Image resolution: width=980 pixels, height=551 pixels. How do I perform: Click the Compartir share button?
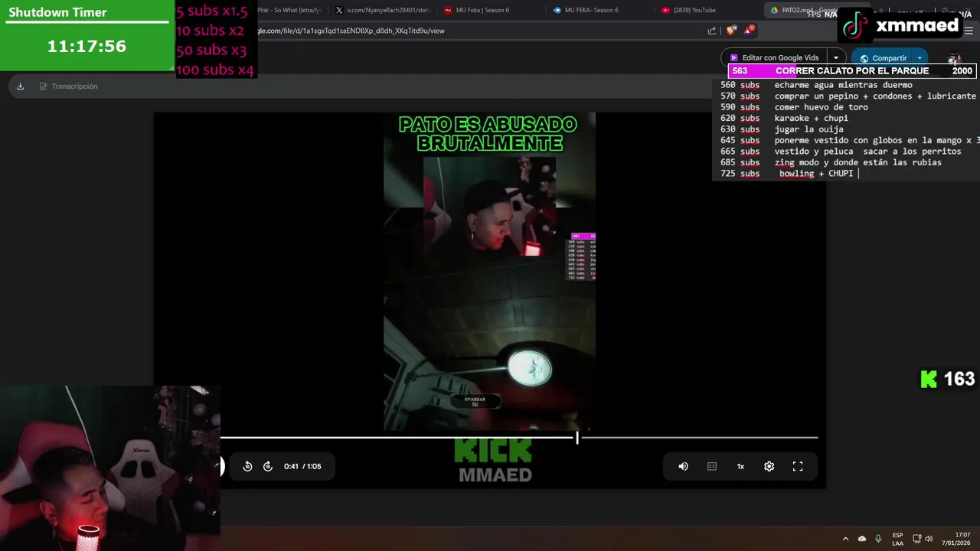pyautogui.click(x=882, y=58)
